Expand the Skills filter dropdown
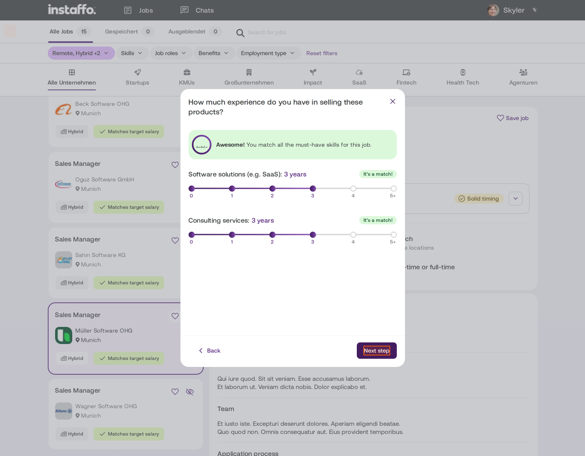 pyautogui.click(x=131, y=53)
